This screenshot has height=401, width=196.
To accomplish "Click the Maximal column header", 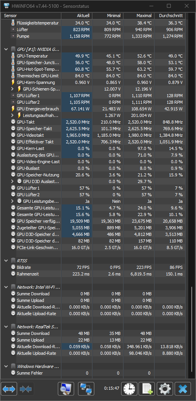I will click(139, 16).
